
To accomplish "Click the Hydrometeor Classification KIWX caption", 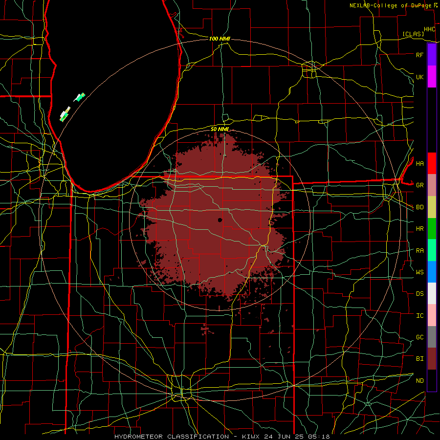I will pos(222,437).
